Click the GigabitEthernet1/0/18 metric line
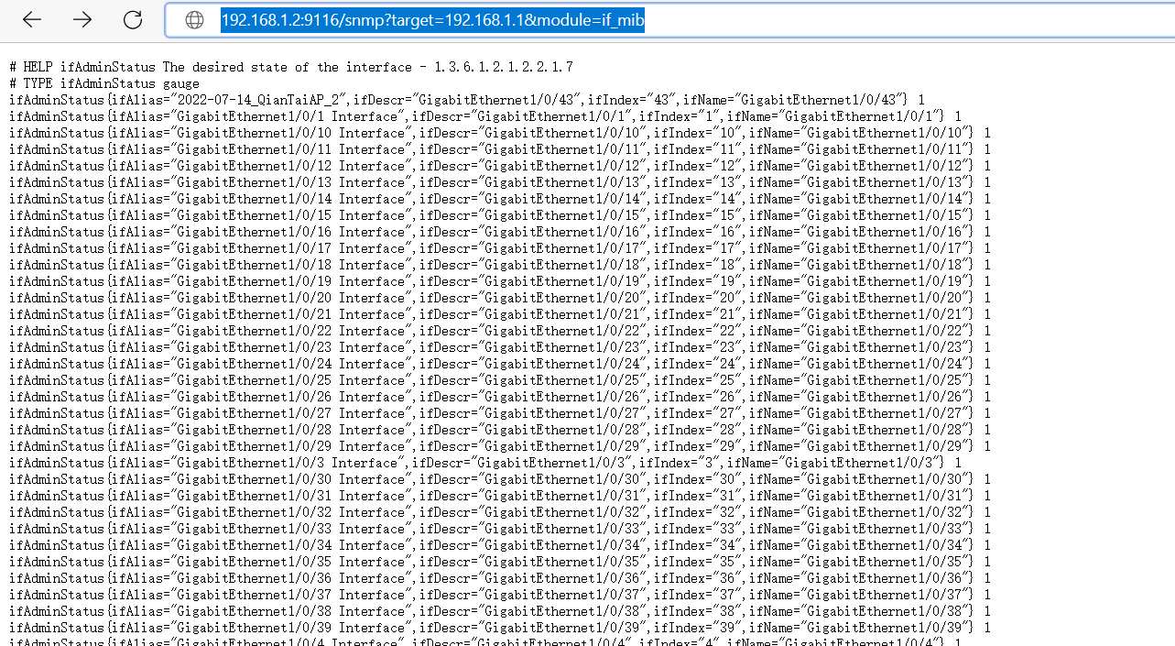 [x=500, y=265]
